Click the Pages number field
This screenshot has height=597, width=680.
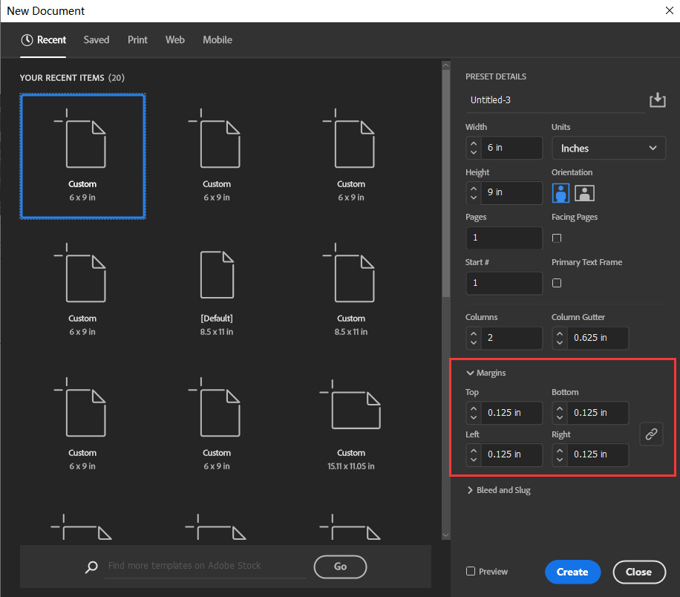(504, 238)
